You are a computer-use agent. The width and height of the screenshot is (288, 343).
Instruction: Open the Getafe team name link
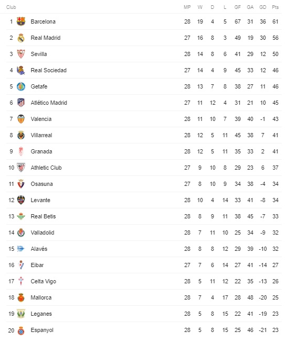pyautogui.click(x=39, y=86)
